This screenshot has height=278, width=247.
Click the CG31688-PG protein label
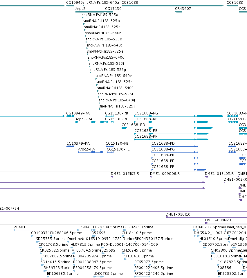(163, 149)
